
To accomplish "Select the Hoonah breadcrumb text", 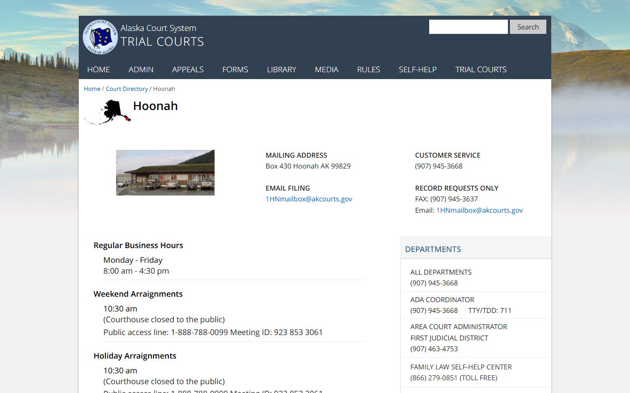I will tap(164, 89).
